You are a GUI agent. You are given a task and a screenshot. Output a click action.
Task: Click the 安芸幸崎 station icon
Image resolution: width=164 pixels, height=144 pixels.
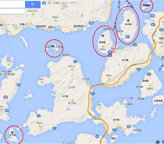coord(84,26)
